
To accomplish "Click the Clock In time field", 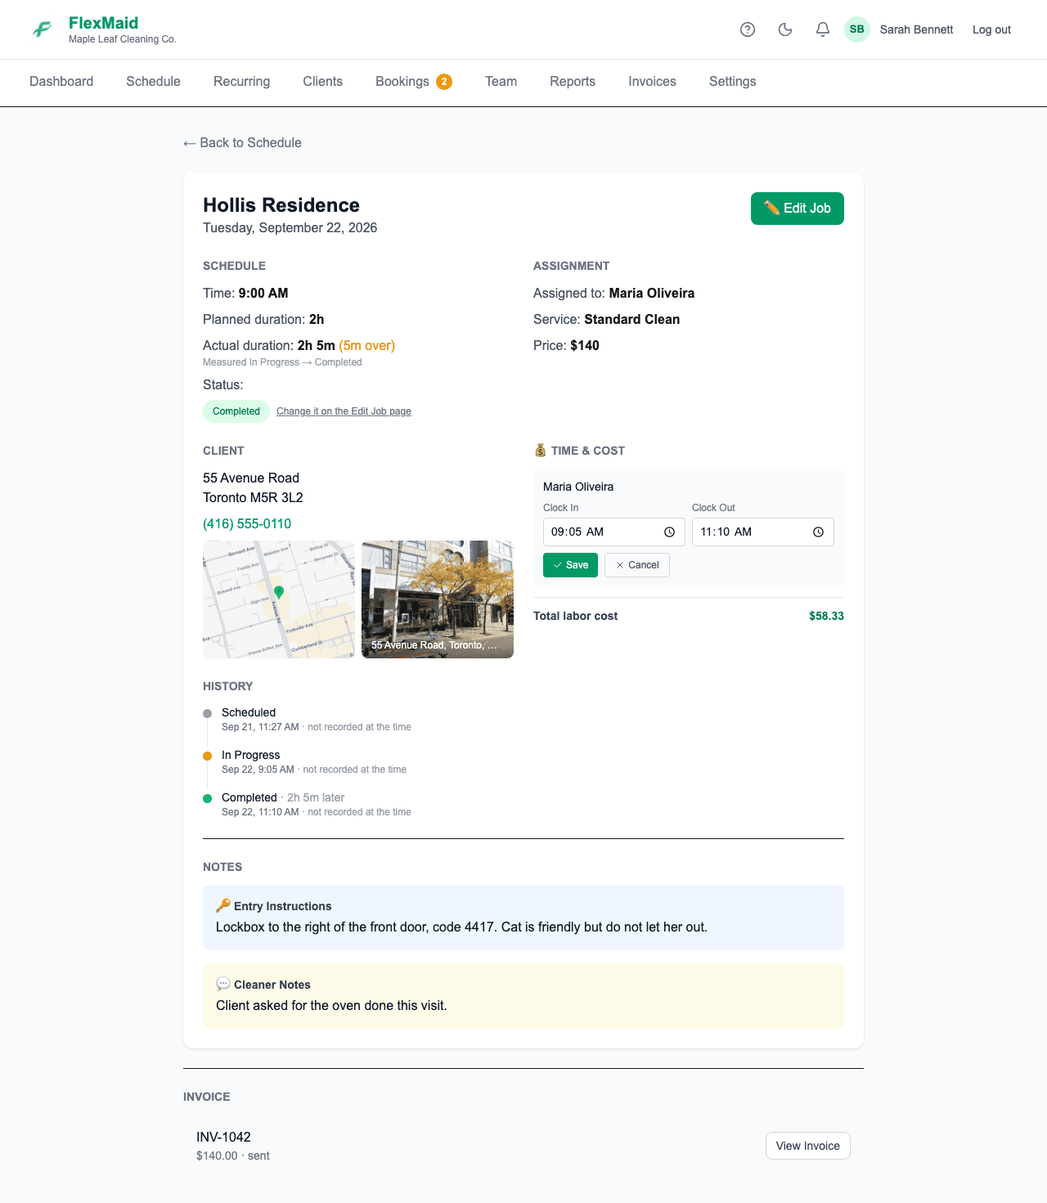I will (614, 532).
